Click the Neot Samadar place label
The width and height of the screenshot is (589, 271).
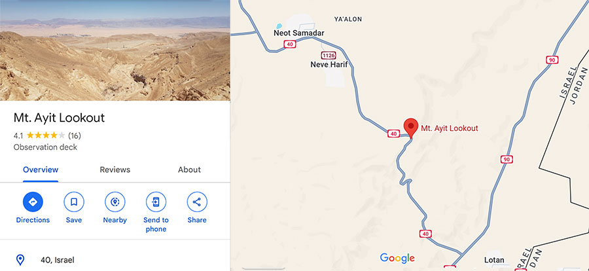[x=298, y=33]
